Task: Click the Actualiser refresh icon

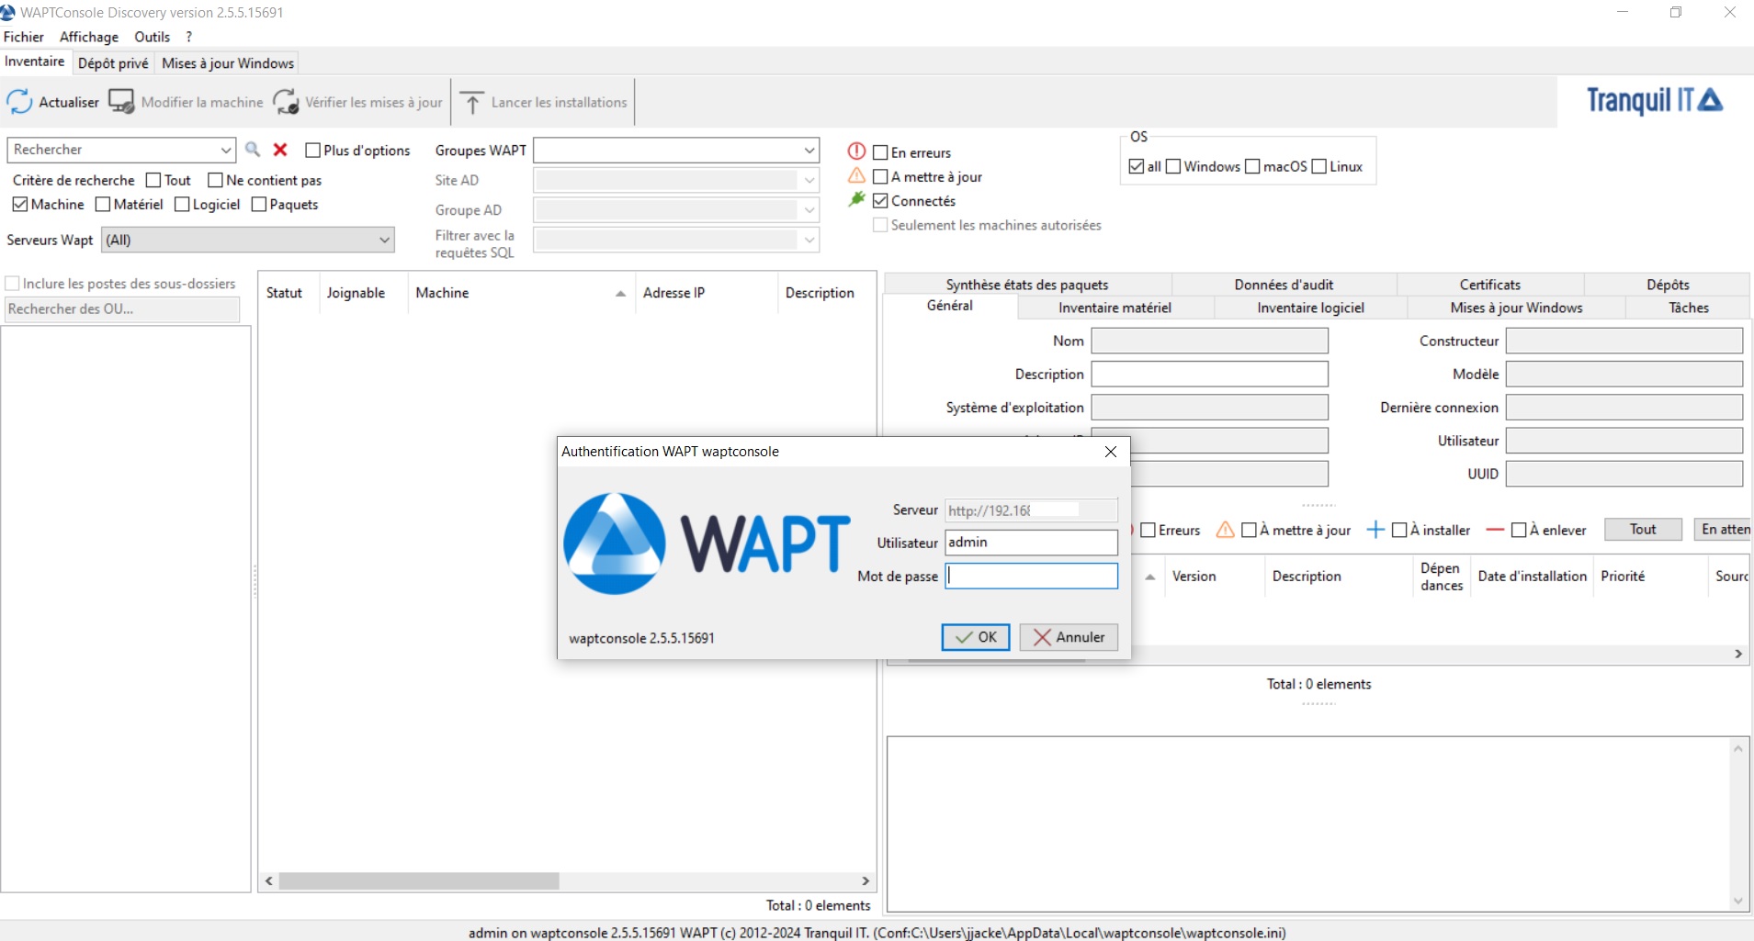Action: (x=19, y=102)
